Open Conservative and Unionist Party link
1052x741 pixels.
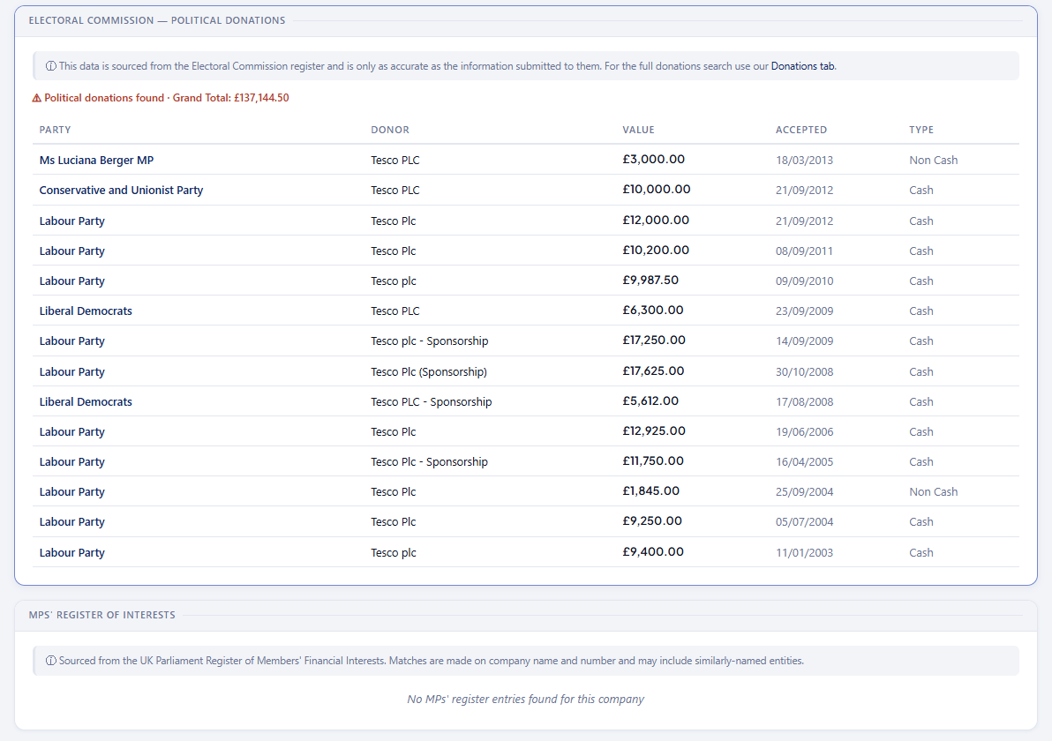point(122,190)
